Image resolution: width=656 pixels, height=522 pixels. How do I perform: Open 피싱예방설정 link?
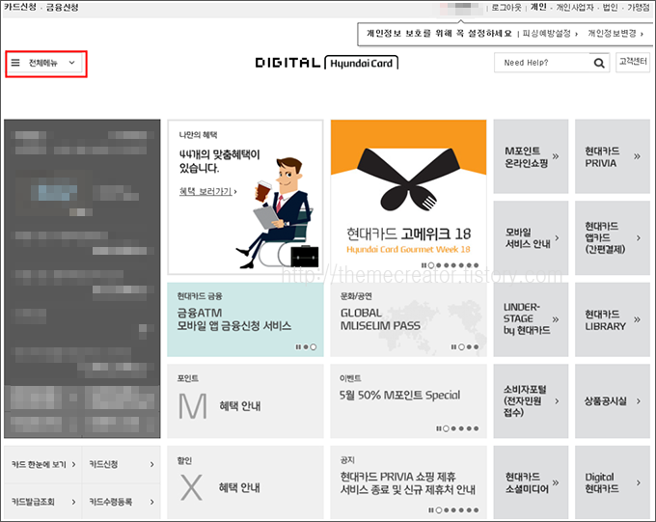pos(550,34)
